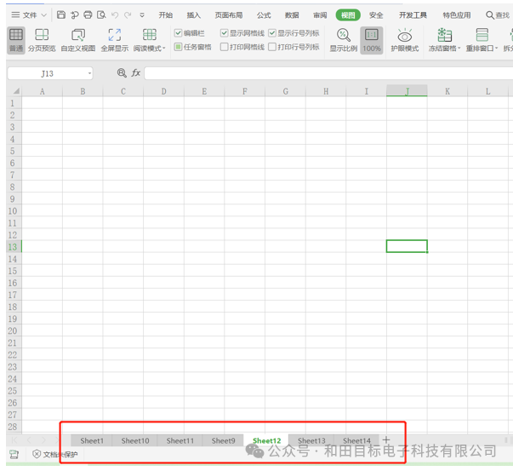Add a new sheet with plus button
This screenshot has height=471, width=513.
[386, 439]
